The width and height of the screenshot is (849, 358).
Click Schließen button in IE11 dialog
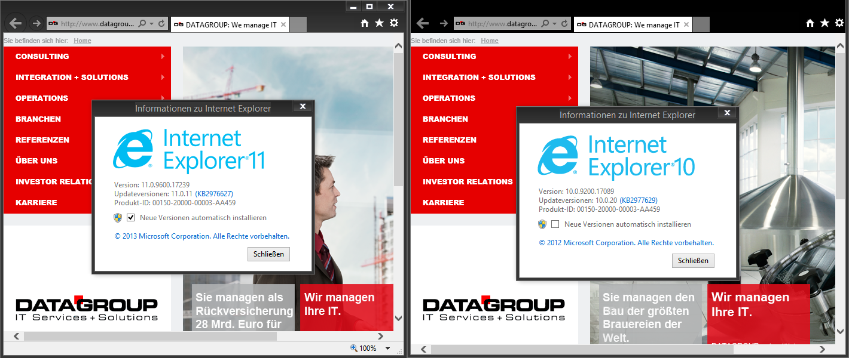269,254
